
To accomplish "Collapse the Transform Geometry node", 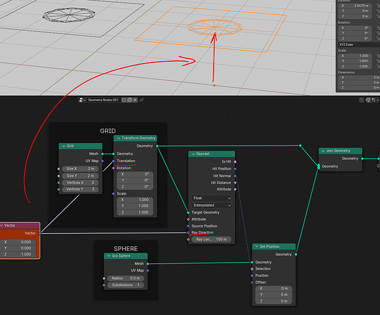I will (x=118, y=138).
